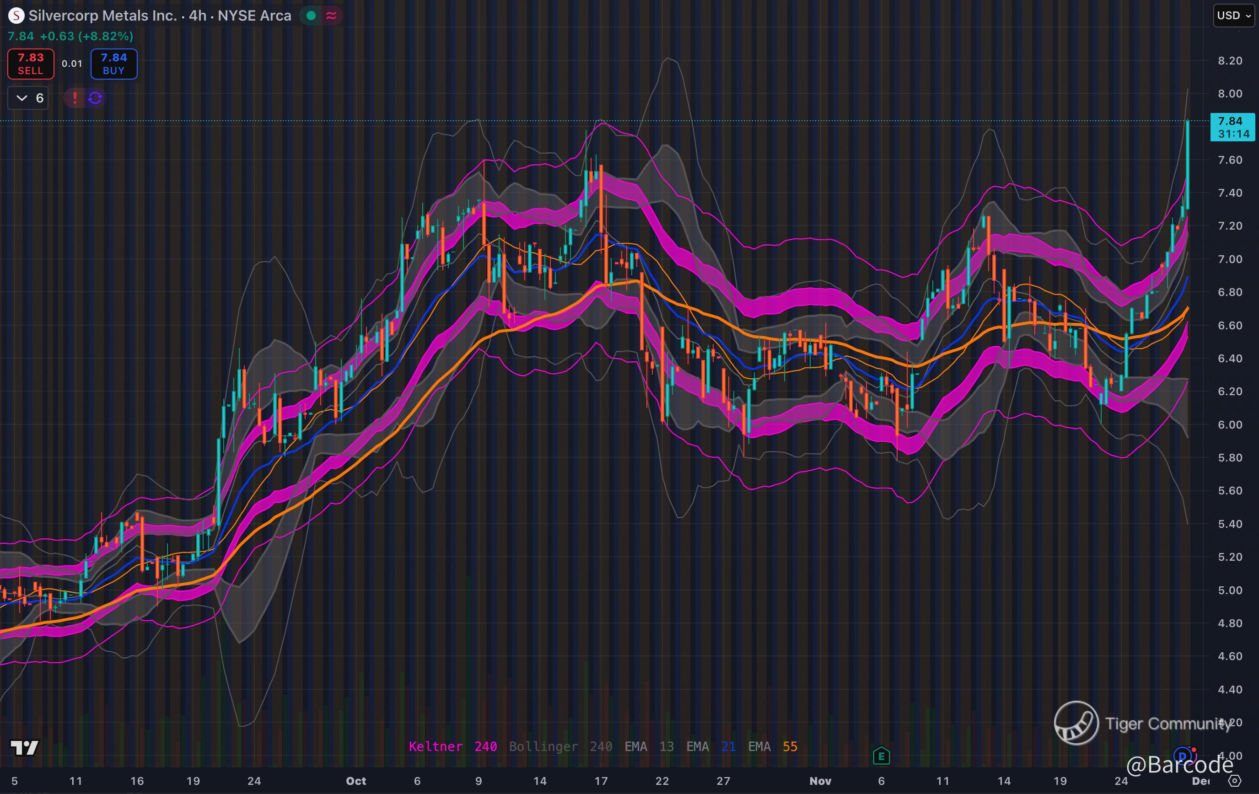The image size is (1259, 794).
Task: Click the EMA 55 indicator label
Action: click(773, 746)
